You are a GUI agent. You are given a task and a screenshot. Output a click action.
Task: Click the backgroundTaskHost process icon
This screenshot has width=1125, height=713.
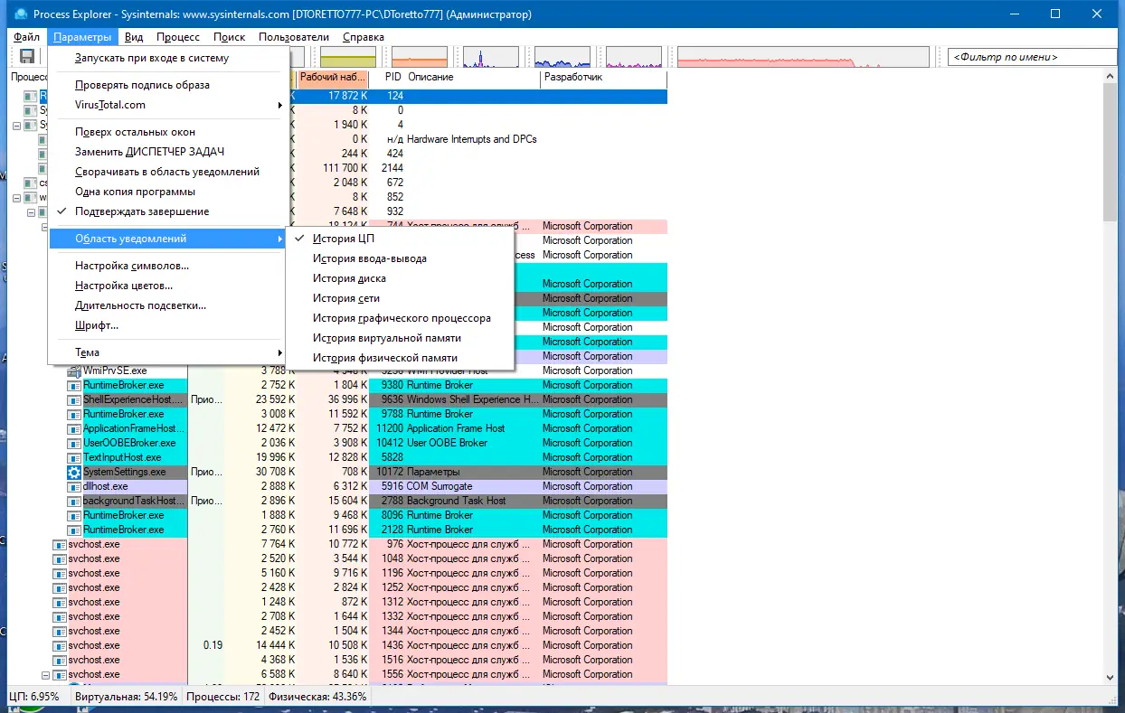click(74, 501)
